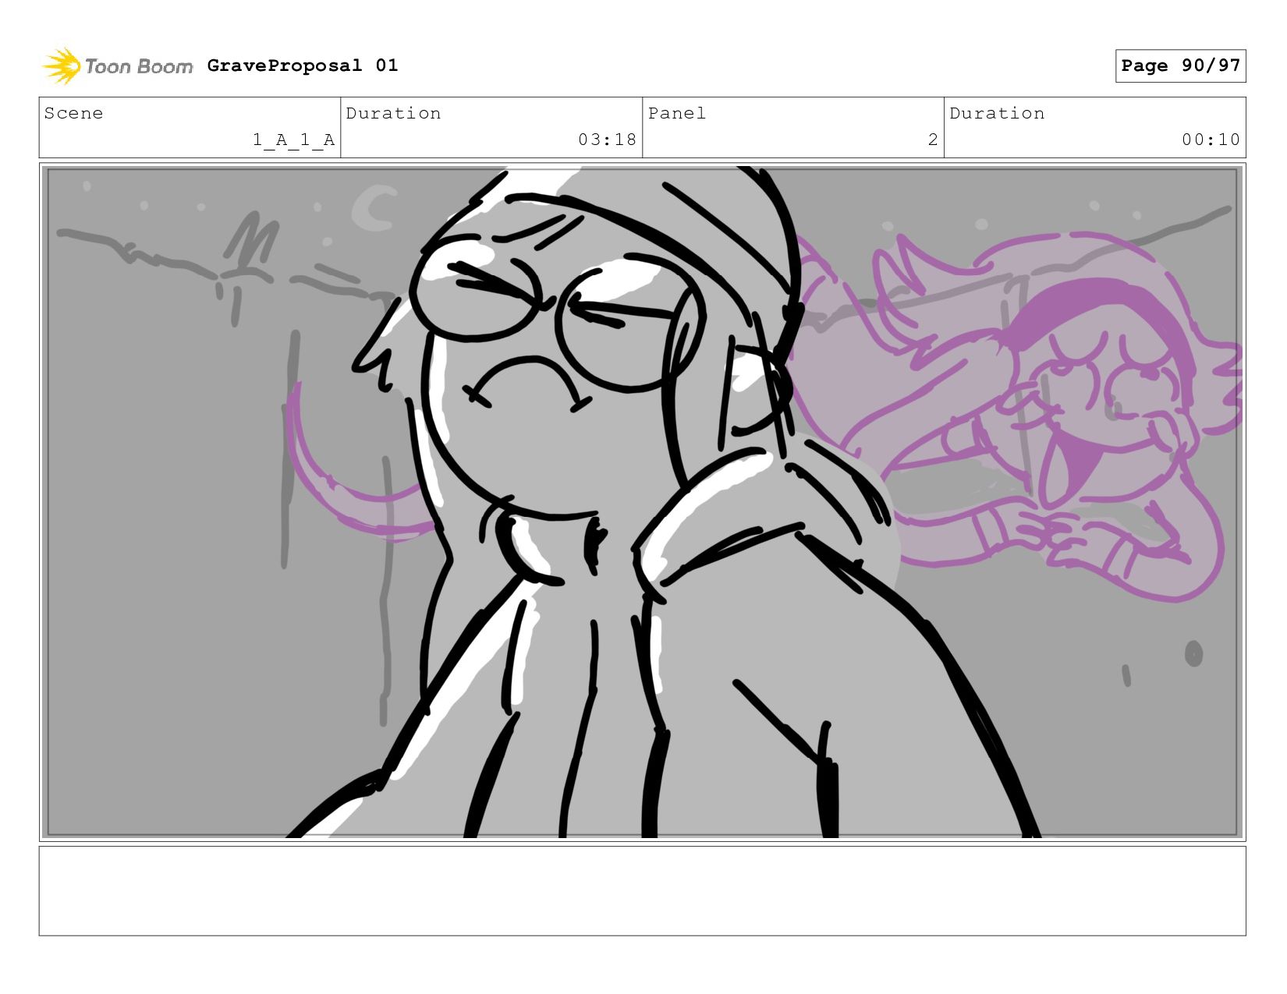Click the scene value 1_A_1_A
Screen dimensions: 1287x994
(x=293, y=140)
